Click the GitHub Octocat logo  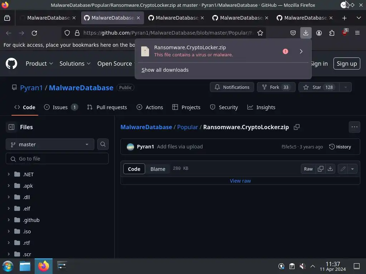pyautogui.click(x=11, y=64)
